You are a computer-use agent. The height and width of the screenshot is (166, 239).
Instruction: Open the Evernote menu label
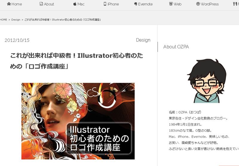tap(145, 4)
